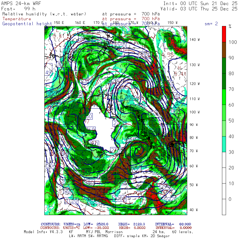The height and width of the screenshot is (239, 239).
Task: Click the red '4.58' temperature value
Action: click(168, 55)
